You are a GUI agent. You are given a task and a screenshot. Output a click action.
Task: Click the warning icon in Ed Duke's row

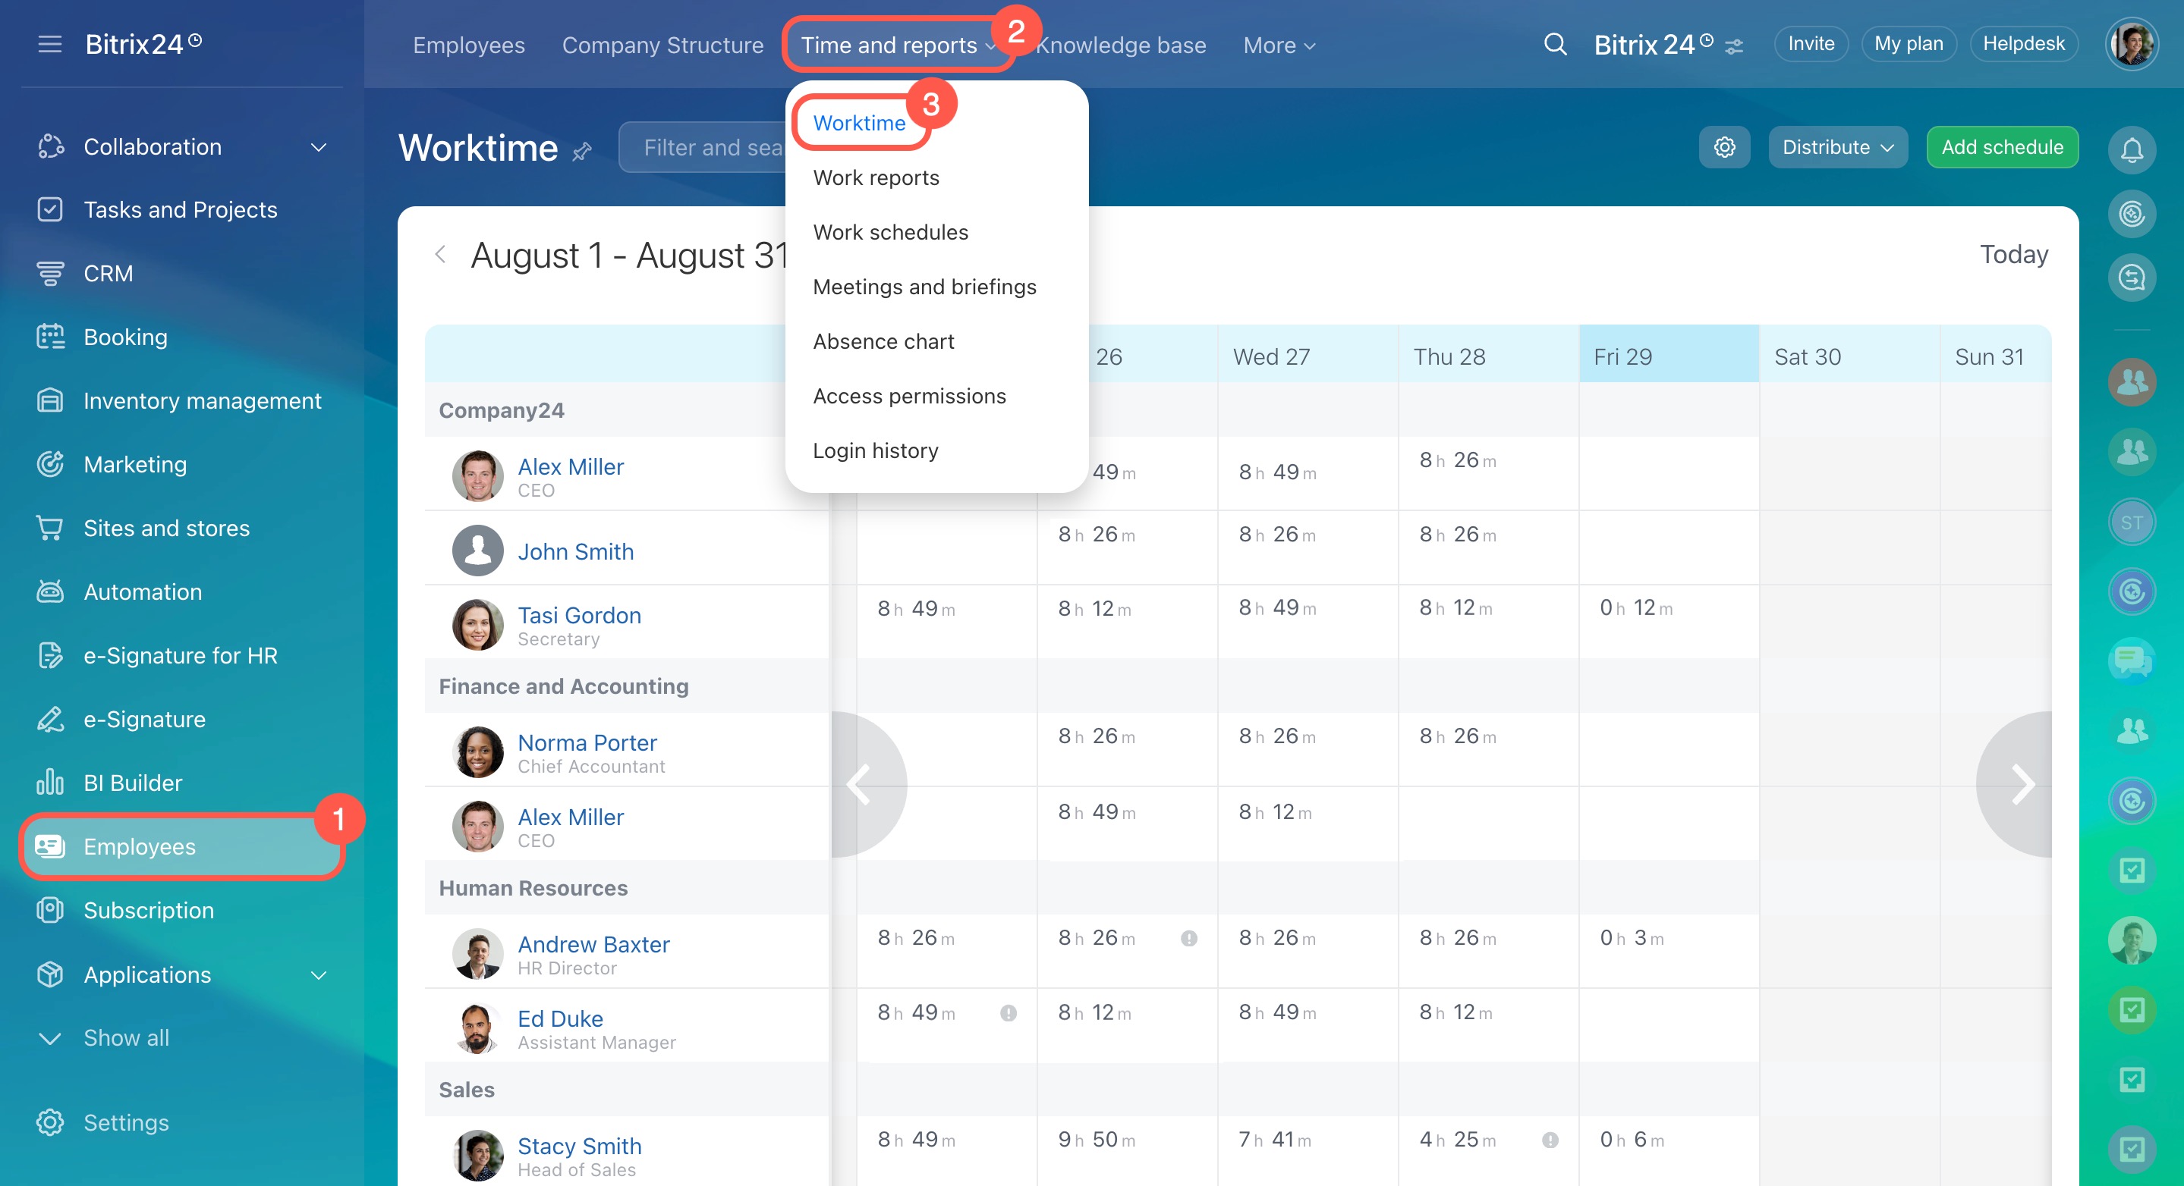pos(1008,1013)
